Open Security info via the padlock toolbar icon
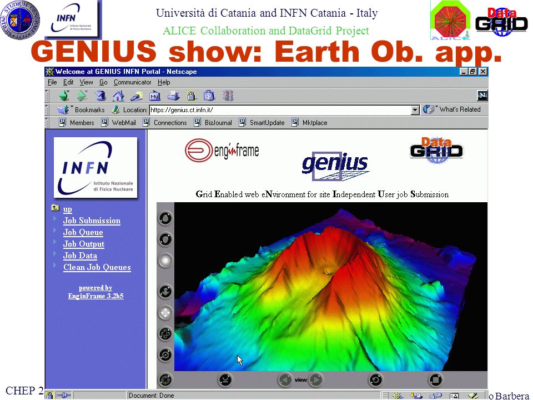Image resolution: width=533 pixels, height=400 pixels. tap(192, 96)
